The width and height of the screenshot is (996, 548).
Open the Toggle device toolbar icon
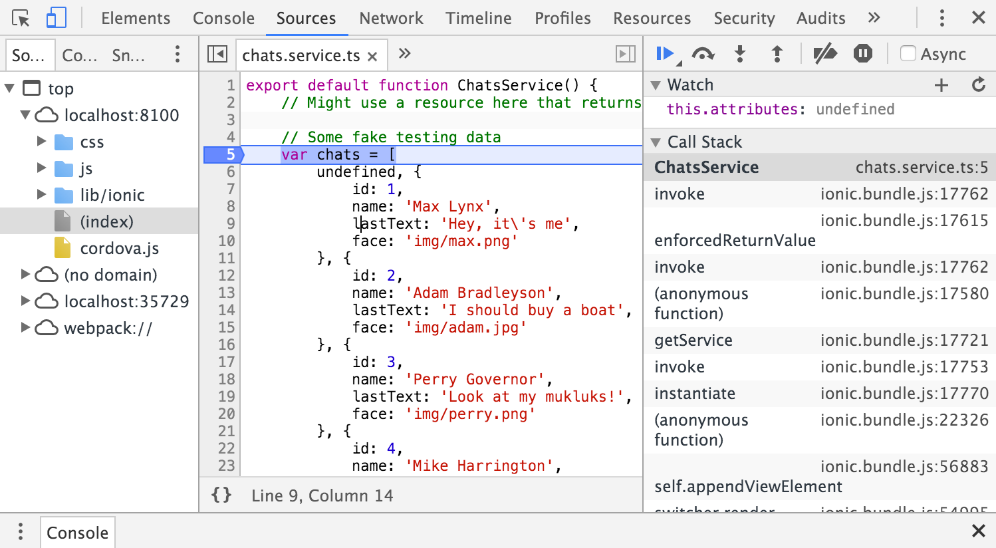coord(56,17)
